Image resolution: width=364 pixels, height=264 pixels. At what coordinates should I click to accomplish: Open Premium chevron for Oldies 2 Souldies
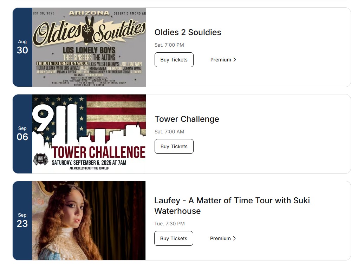[235, 60]
